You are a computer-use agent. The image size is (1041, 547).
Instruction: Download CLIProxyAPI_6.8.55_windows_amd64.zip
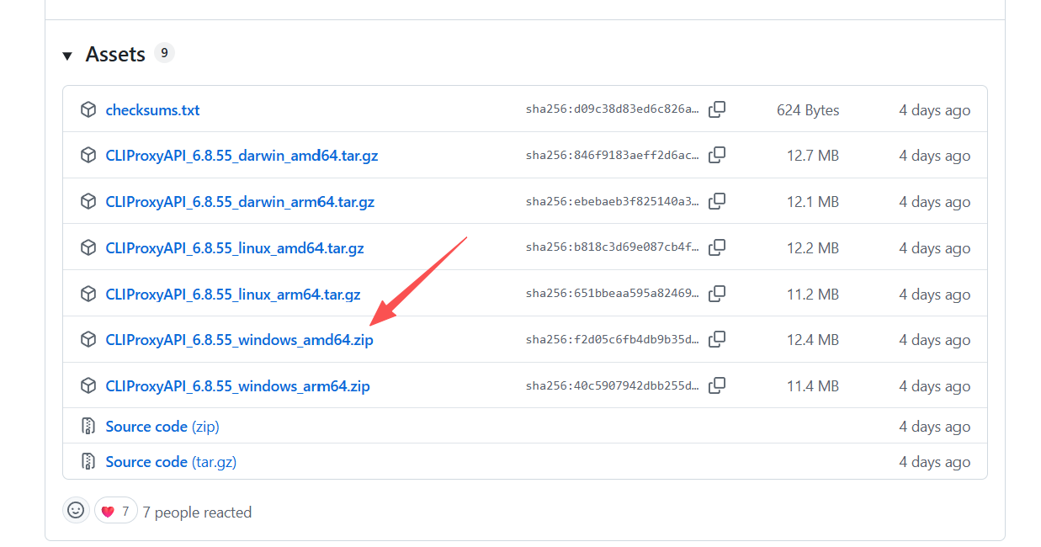pos(240,340)
